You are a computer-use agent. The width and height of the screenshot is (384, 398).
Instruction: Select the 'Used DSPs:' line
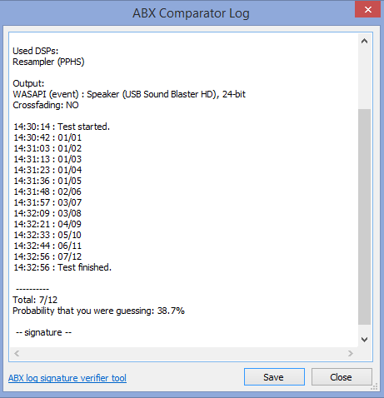[x=36, y=51]
